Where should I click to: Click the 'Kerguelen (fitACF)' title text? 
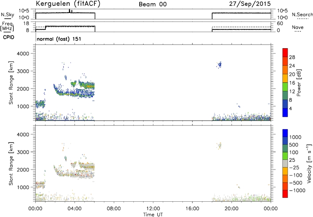point(68,4)
